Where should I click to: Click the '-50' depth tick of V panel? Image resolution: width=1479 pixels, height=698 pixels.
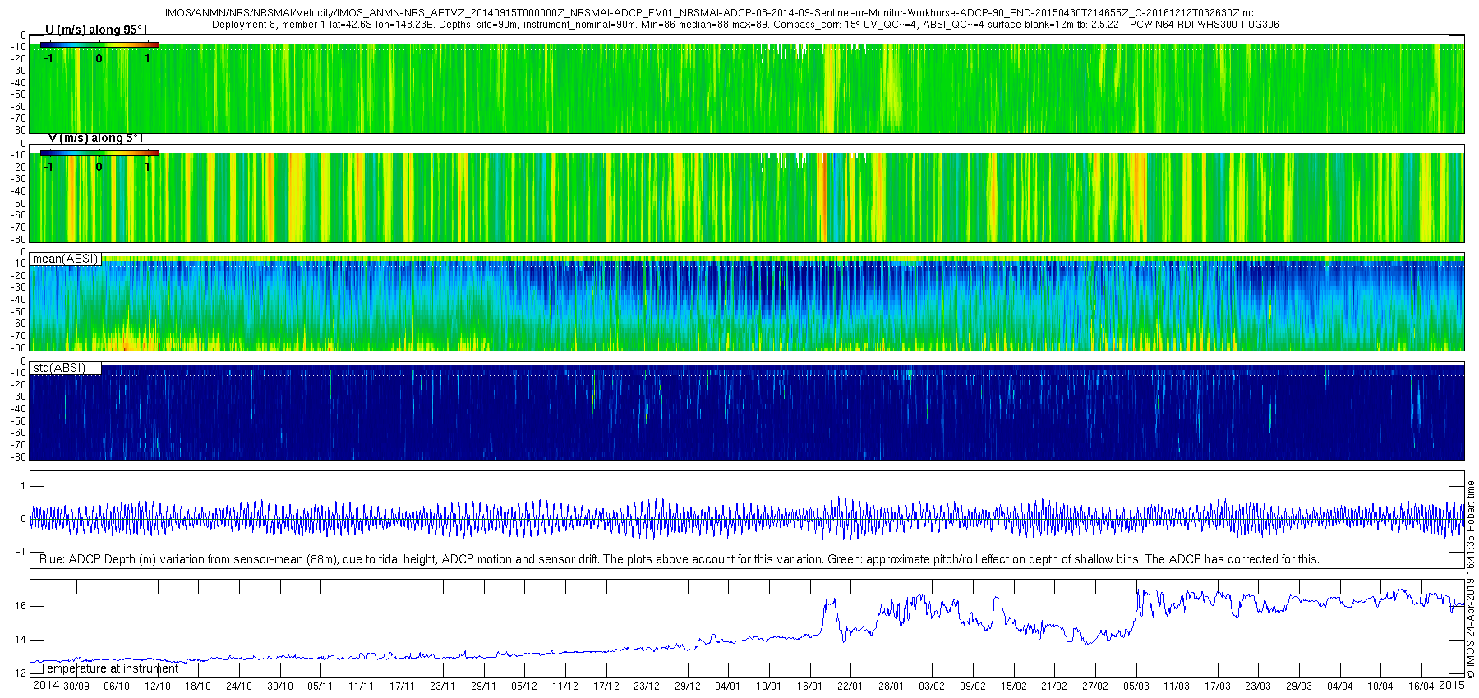[x=18, y=203]
